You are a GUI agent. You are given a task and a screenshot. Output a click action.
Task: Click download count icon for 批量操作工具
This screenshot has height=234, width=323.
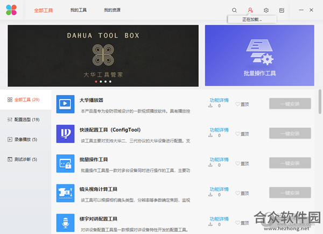coord(210,165)
